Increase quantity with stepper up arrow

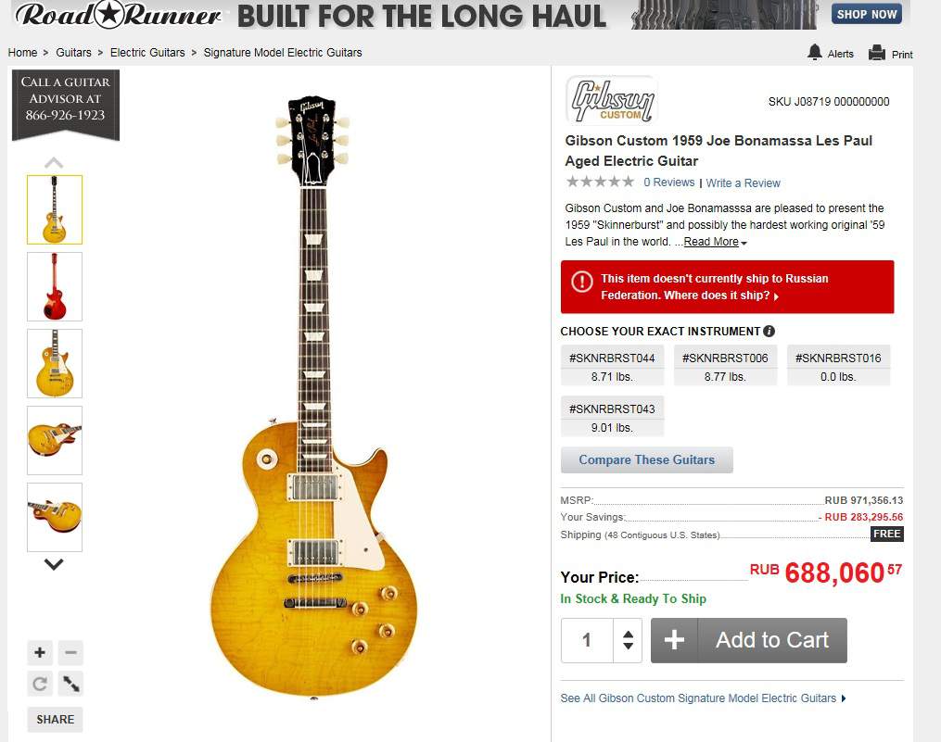tap(629, 635)
